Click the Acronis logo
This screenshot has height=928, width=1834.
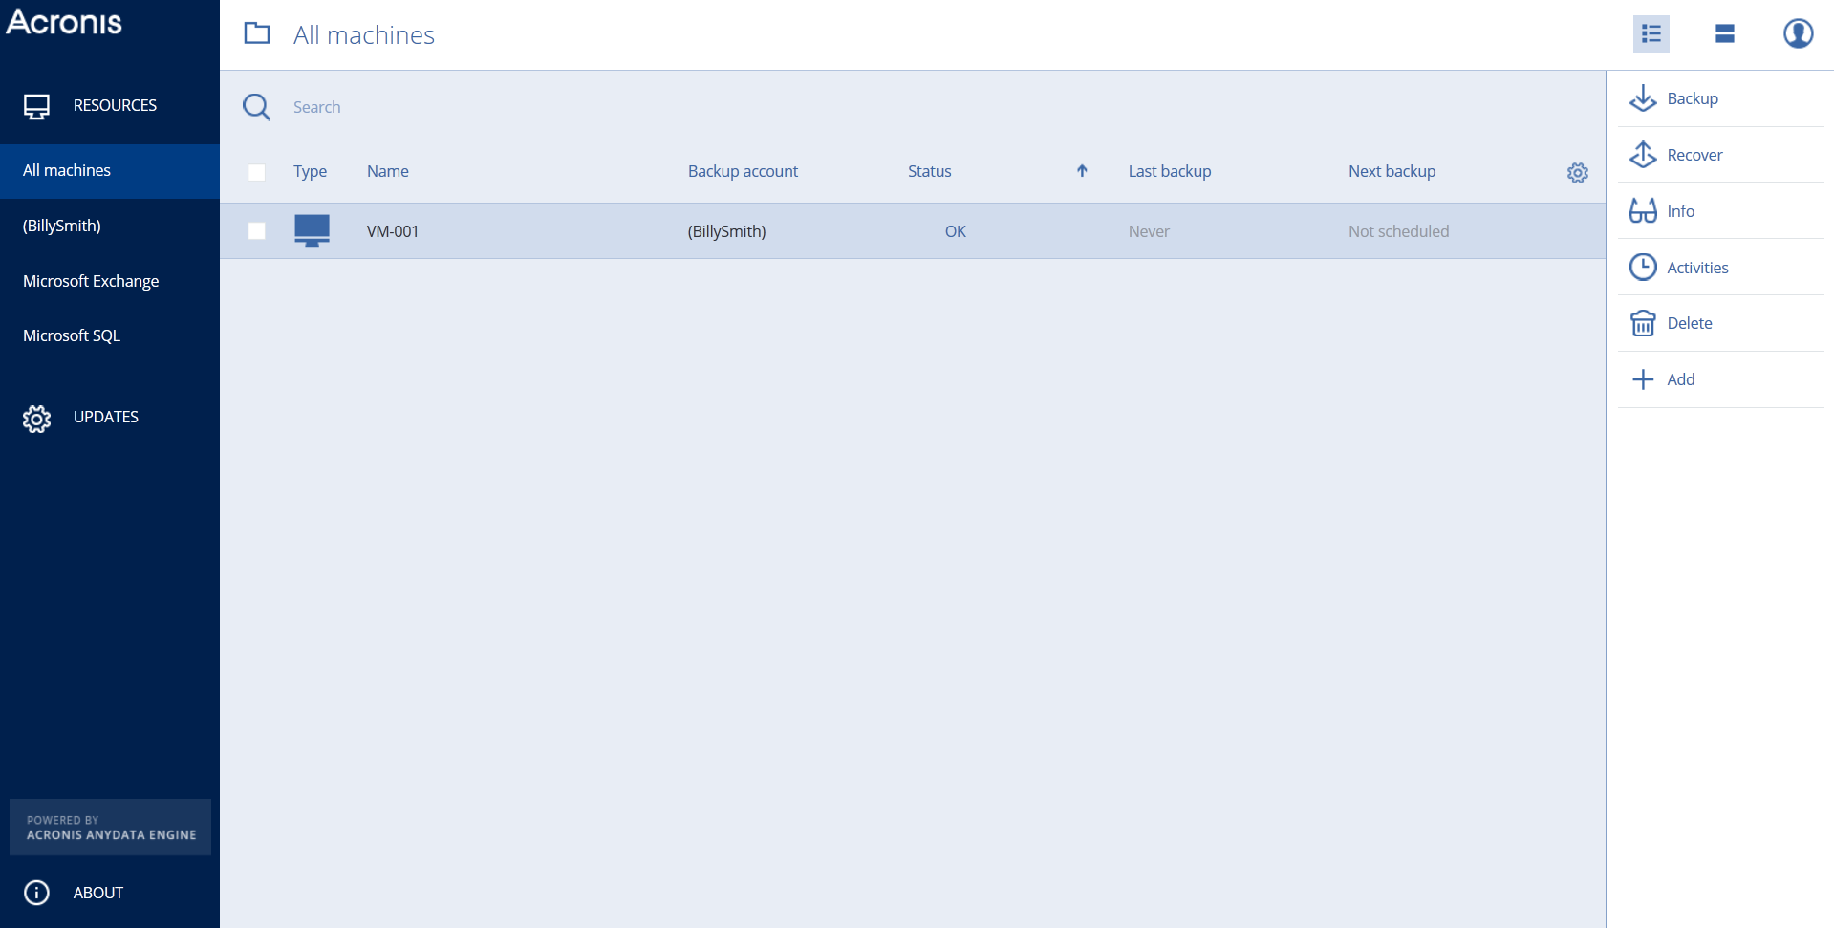pos(64,21)
